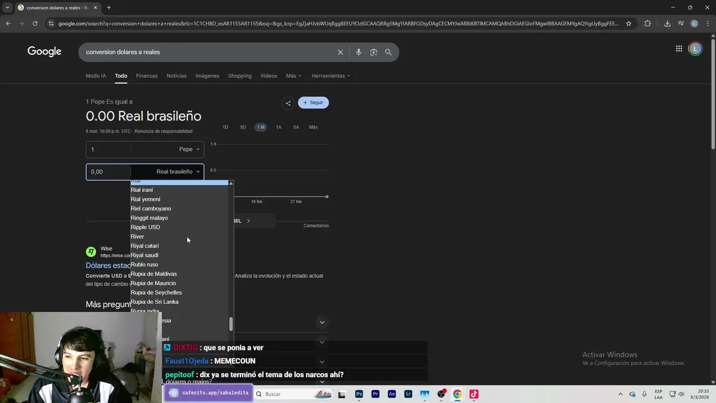The image size is (716, 403).
Task: Open Chrome extensions puzzle icon
Action: pyautogui.click(x=648, y=24)
